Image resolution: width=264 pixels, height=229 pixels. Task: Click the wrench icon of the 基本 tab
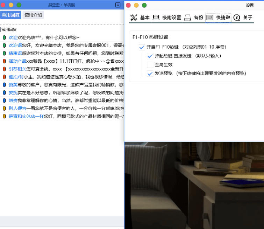pyautogui.click(x=134, y=18)
